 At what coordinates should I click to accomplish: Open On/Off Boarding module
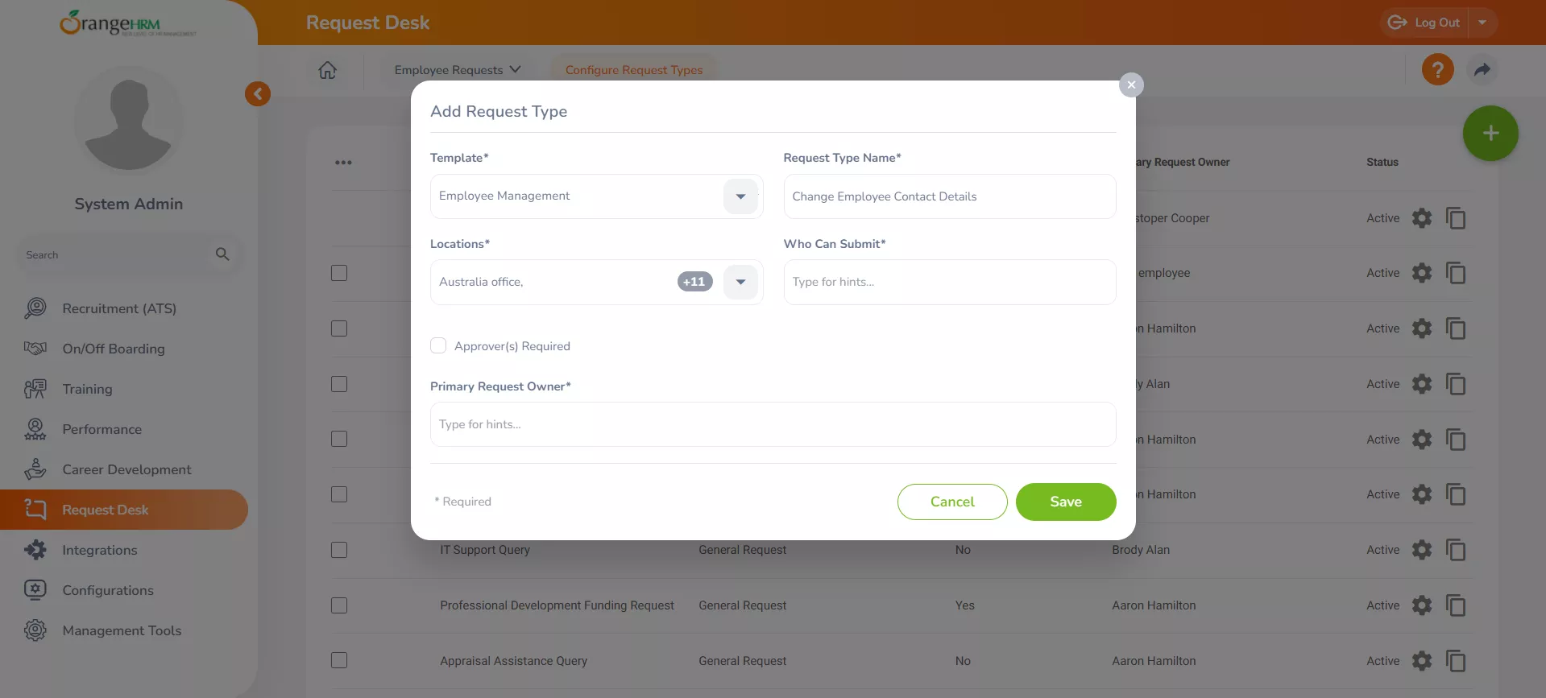114,349
